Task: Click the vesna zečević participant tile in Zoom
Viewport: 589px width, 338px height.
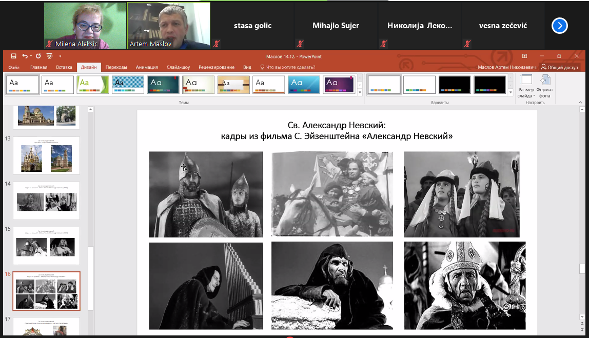Action: point(503,26)
